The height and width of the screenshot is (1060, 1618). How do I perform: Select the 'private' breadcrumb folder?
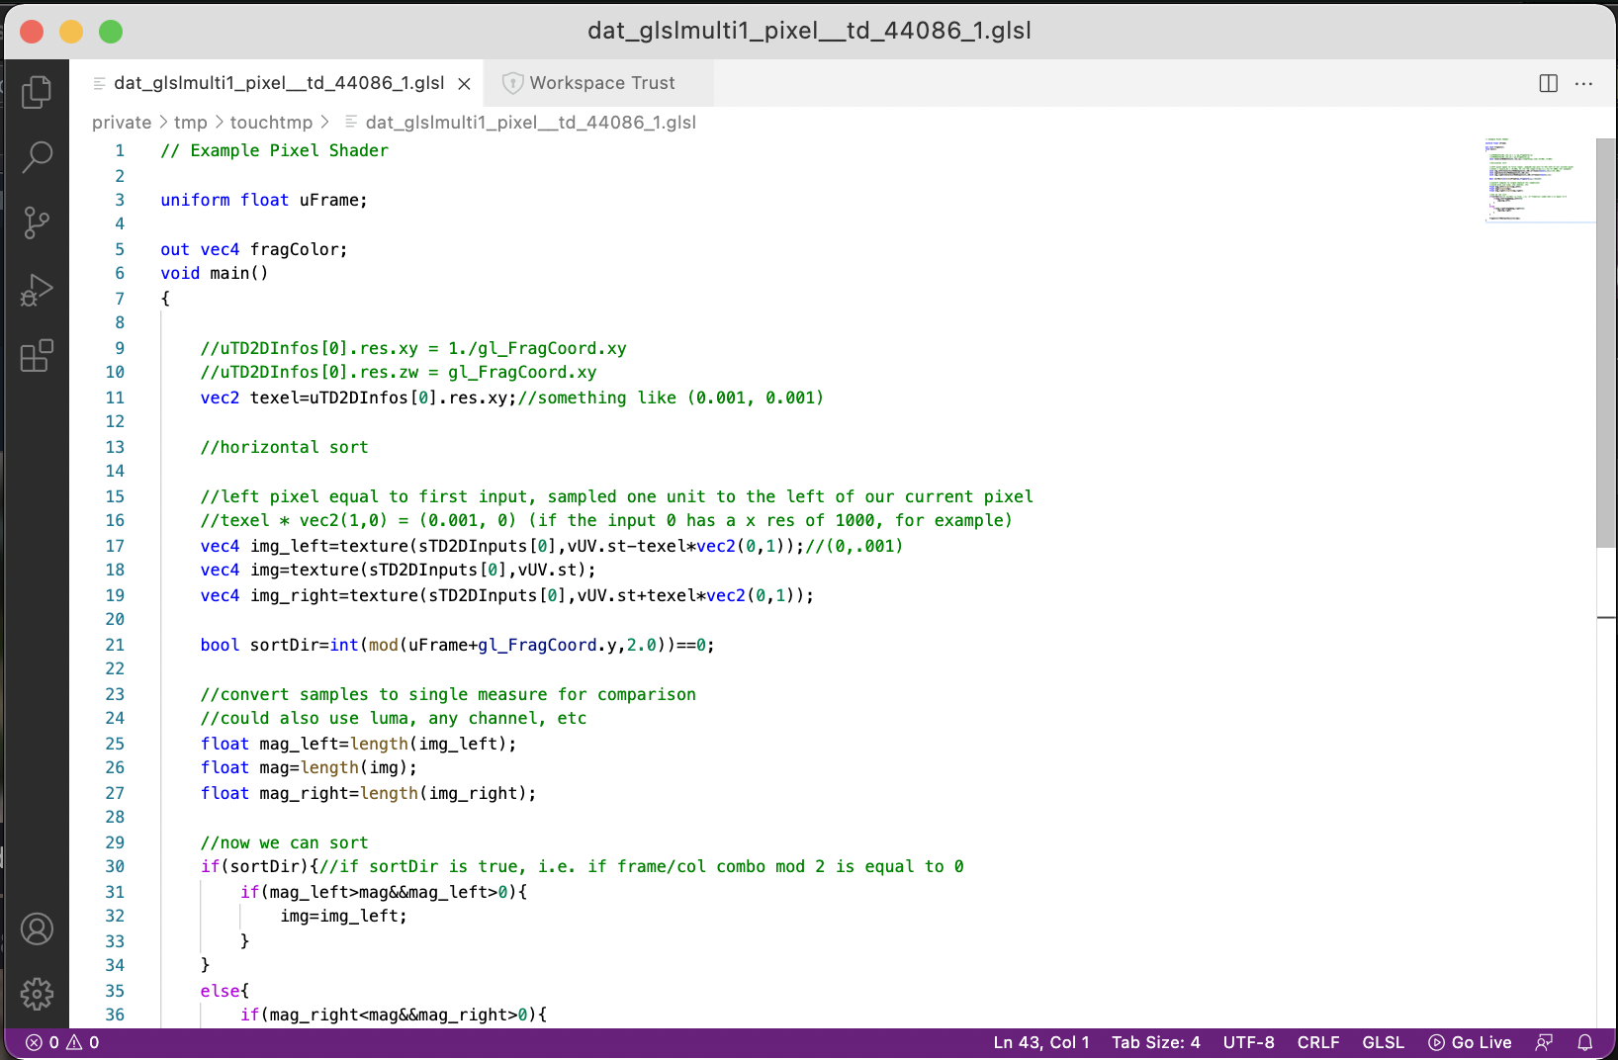122,123
